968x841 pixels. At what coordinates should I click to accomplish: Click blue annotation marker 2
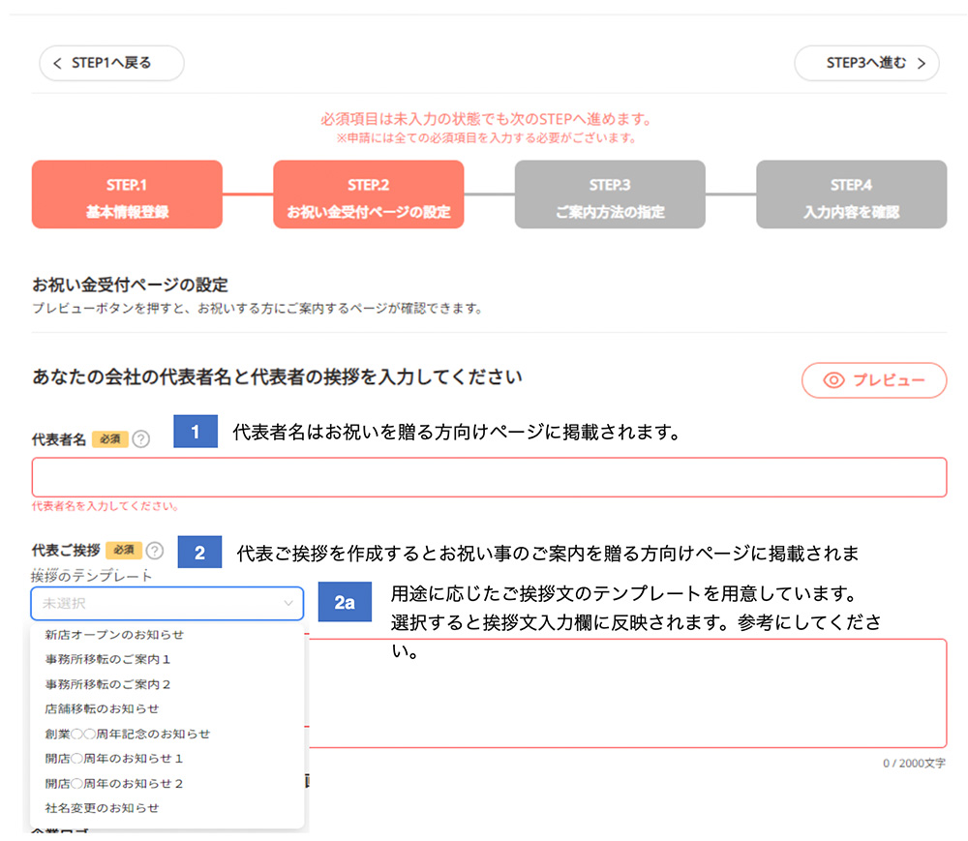[x=199, y=553]
